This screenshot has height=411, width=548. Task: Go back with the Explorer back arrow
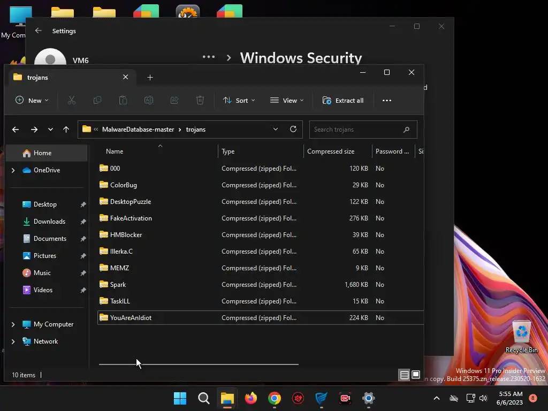(x=16, y=130)
